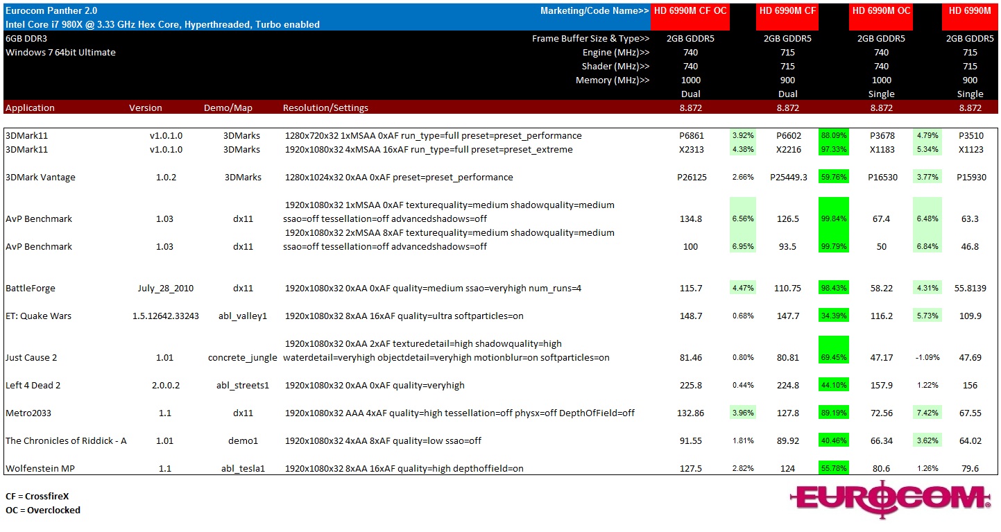Click the Metro2033 application name
This screenshot has width=1001, height=532.
[28, 413]
